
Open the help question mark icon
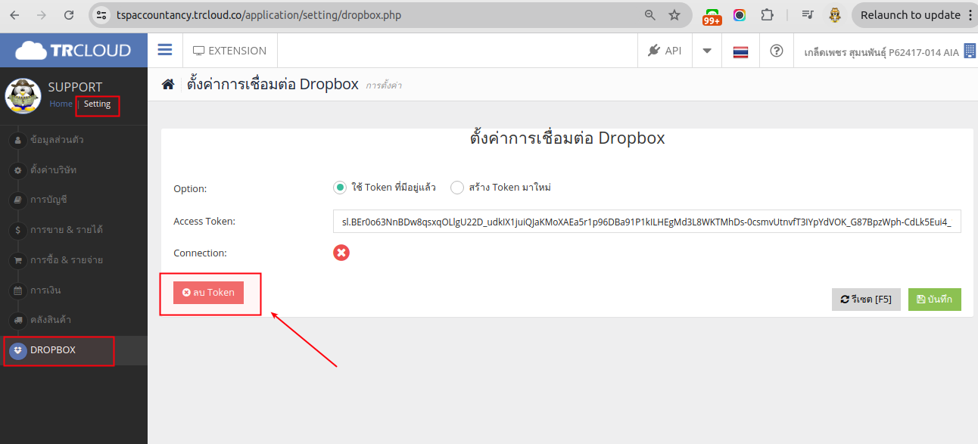(776, 51)
